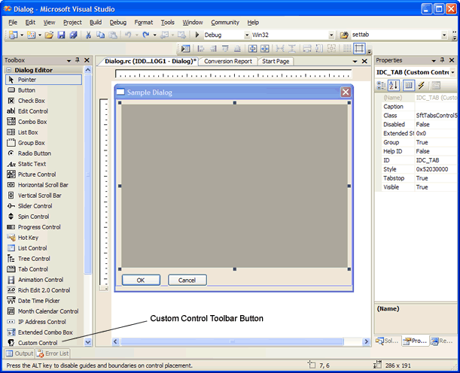Click the Save toolbar icon
Screen dimensions: 460x373
[61, 35]
